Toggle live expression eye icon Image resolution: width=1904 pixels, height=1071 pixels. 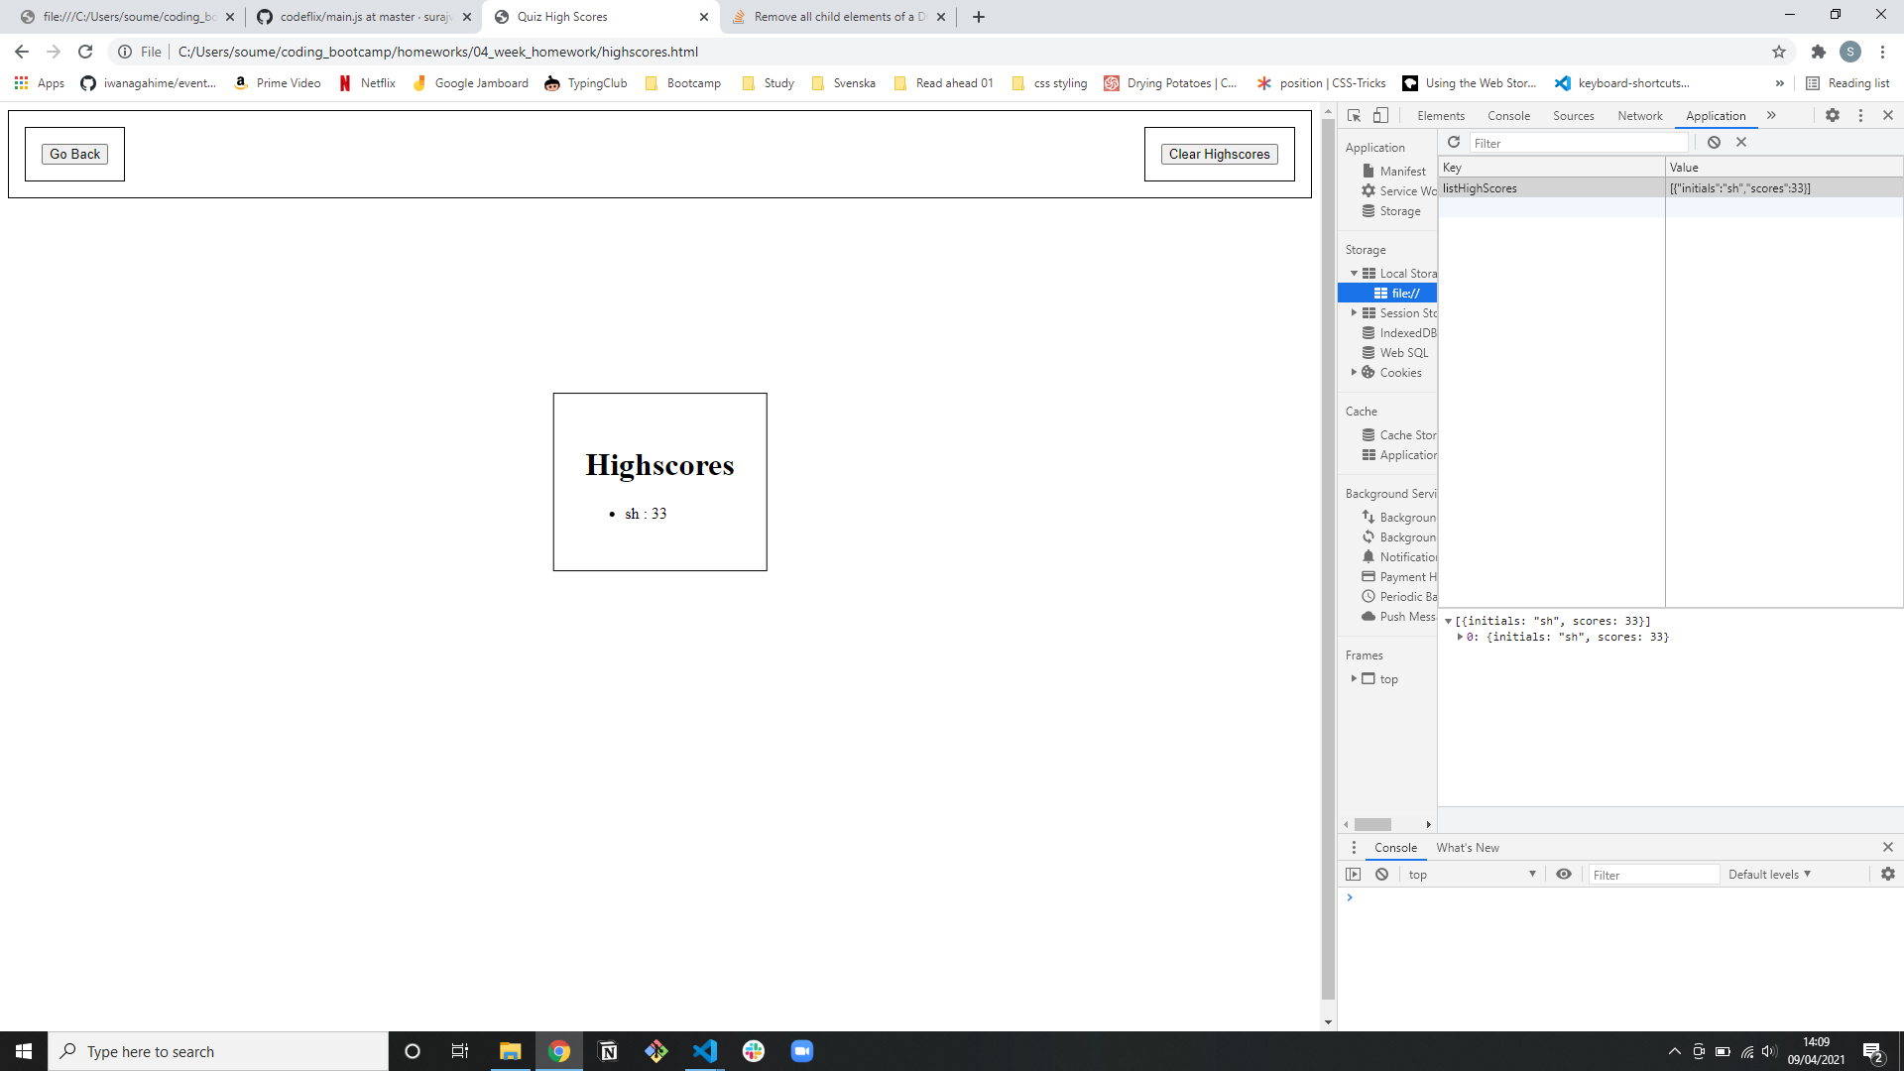(x=1564, y=875)
